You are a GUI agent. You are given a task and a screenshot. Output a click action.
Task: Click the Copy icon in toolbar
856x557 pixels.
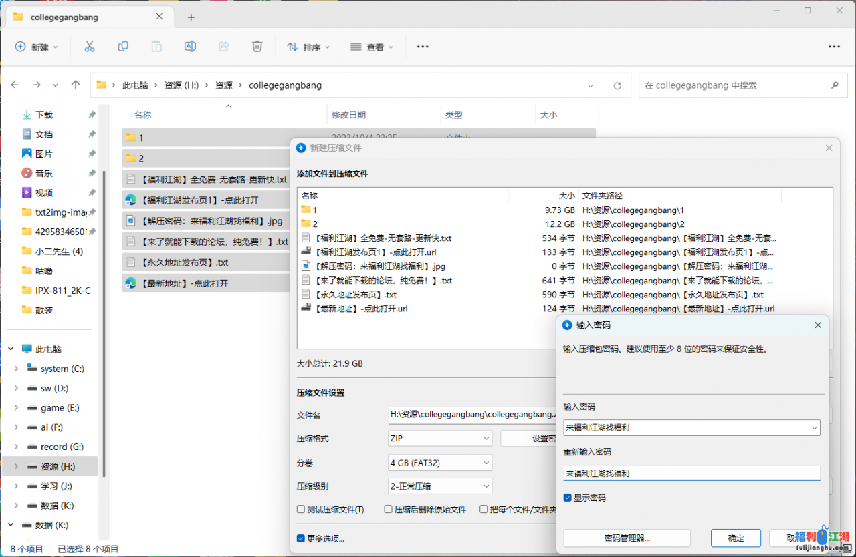(x=123, y=47)
